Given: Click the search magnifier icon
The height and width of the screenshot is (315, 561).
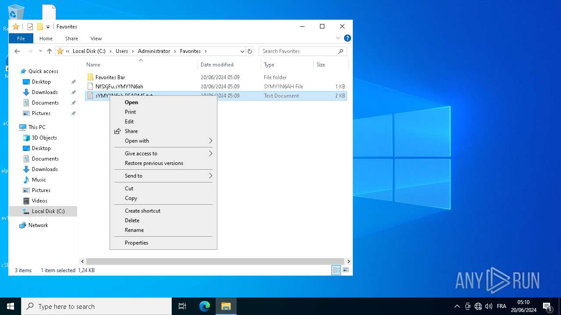Looking at the screenshot, I should coord(341,51).
